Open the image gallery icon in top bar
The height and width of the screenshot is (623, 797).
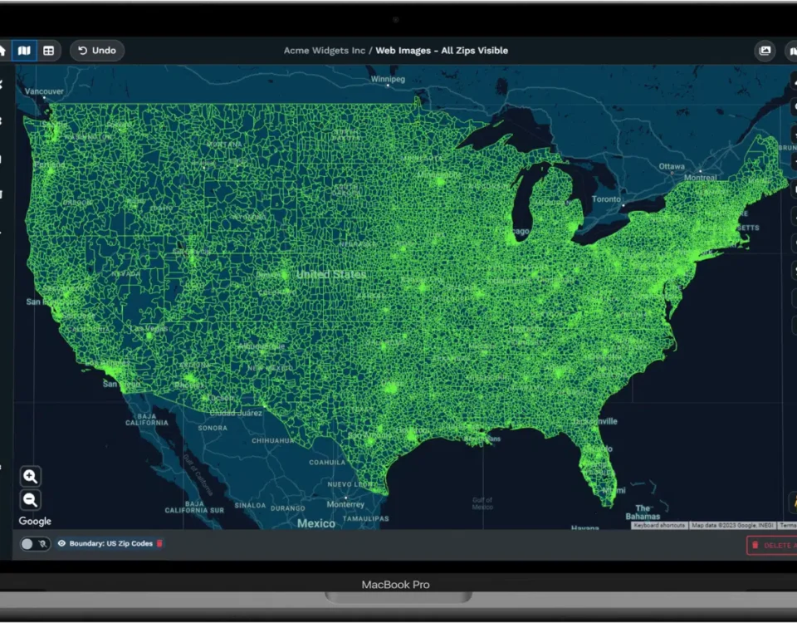pyautogui.click(x=765, y=51)
